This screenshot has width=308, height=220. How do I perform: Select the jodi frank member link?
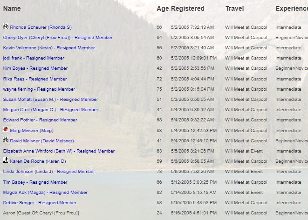[x=34, y=58]
